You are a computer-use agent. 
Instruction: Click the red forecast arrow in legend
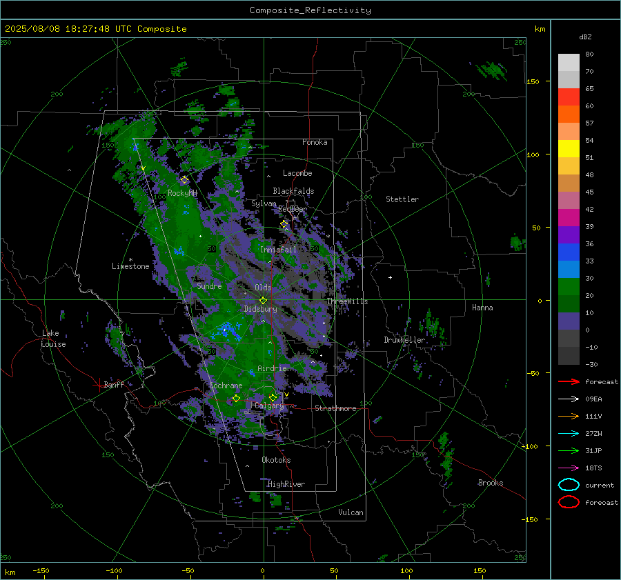pyautogui.click(x=569, y=381)
